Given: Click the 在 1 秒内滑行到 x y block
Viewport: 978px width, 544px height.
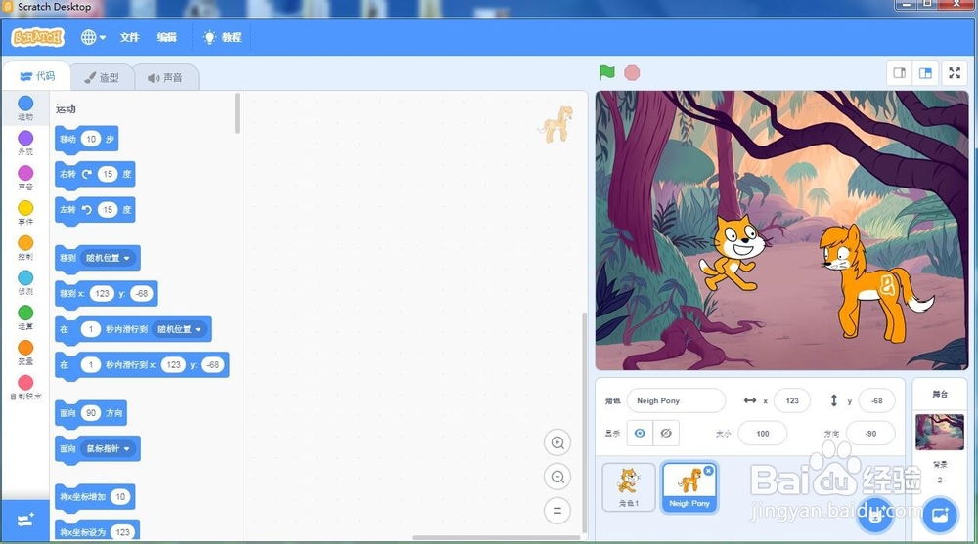Looking at the screenshot, I should click(142, 365).
